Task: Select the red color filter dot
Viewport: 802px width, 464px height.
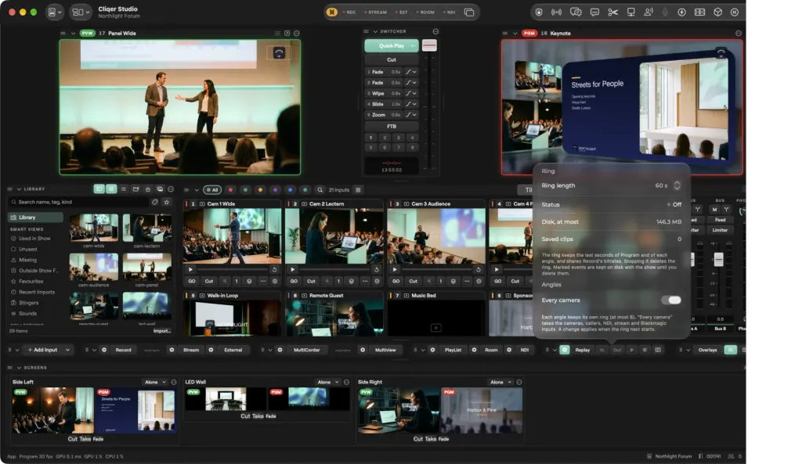Action: (230, 190)
